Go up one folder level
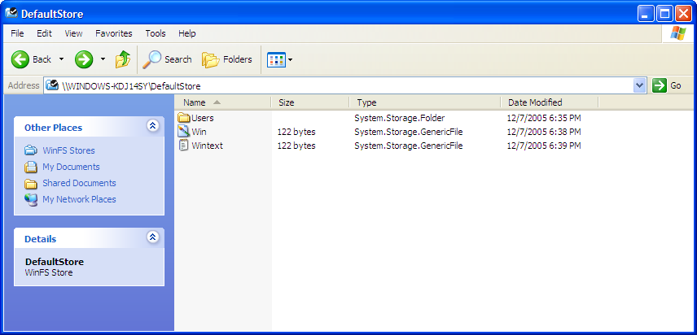The image size is (697, 335). 123,59
